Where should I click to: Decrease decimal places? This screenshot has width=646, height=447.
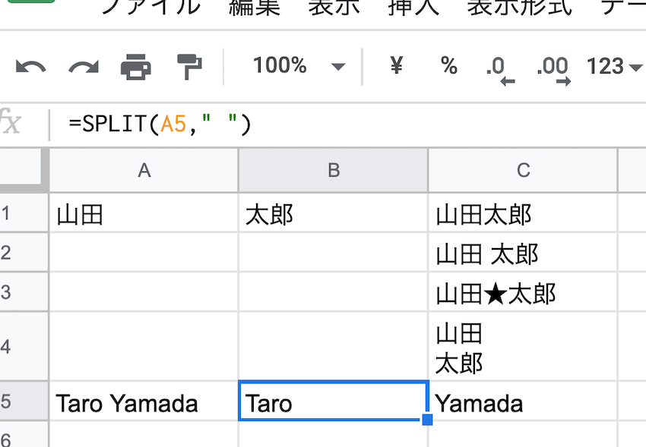click(x=499, y=68)
